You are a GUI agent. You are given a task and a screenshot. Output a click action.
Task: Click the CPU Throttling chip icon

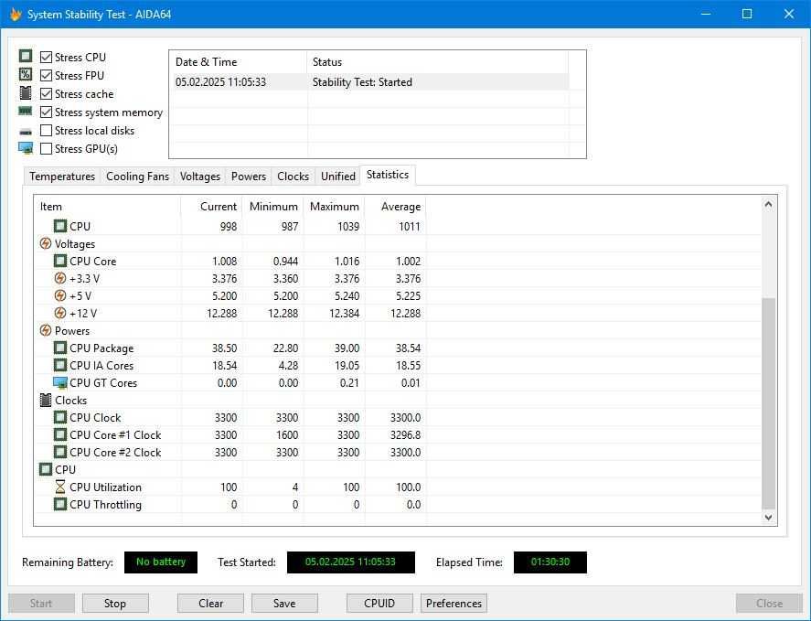60,505
